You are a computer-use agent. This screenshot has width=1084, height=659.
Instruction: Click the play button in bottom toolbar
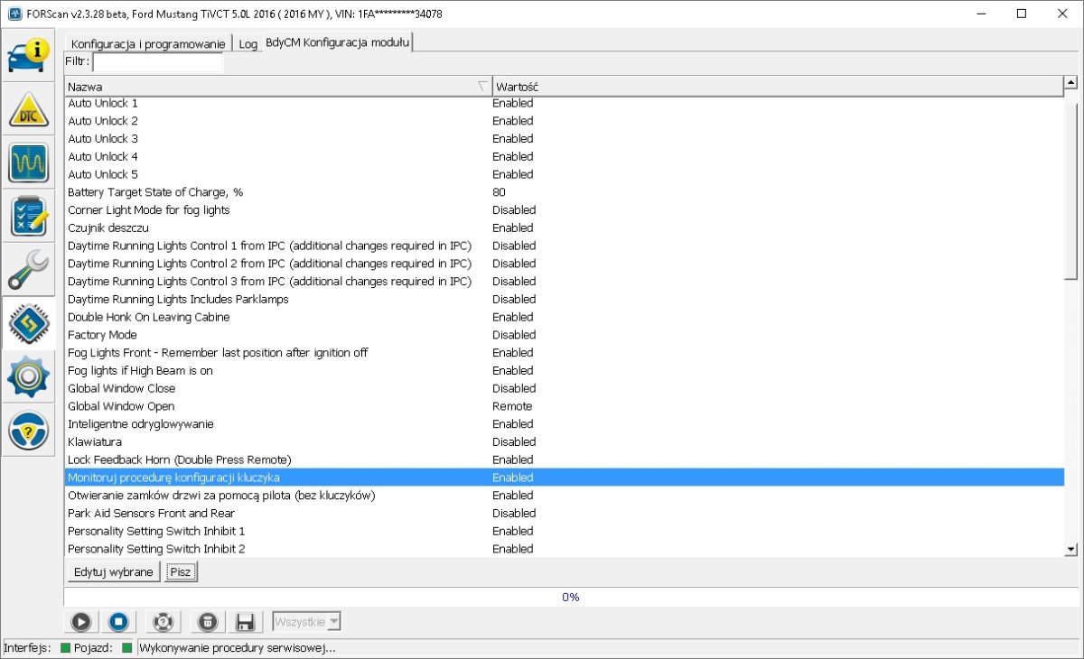80,622
